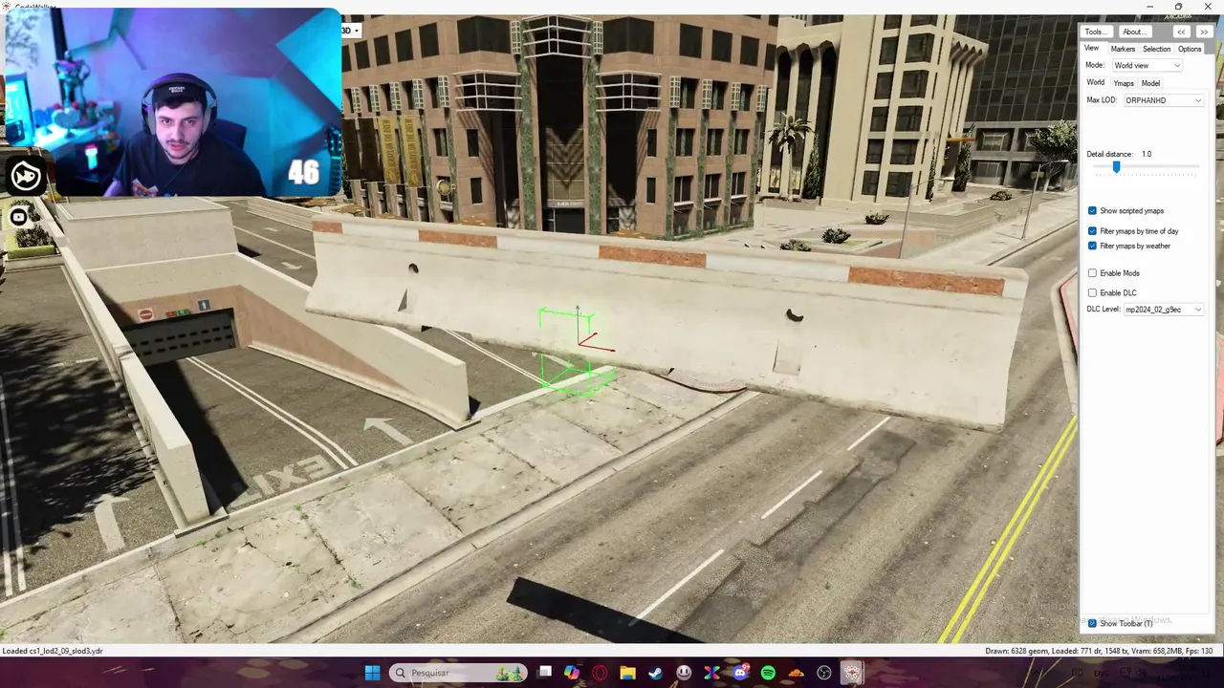Launch Copilot from the taskbar
The height and width of the screenshot is (688, 1224).
pyautogui.click(x=572, y=673)
